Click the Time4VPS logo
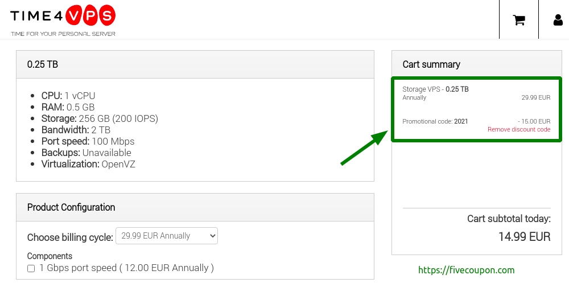 click(x=63, y=20)
